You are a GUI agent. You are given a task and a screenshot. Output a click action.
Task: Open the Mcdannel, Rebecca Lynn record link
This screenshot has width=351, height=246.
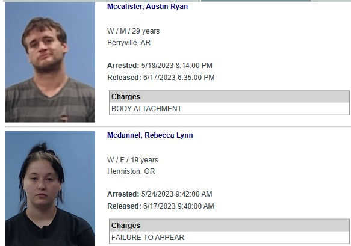pos(150,135)
